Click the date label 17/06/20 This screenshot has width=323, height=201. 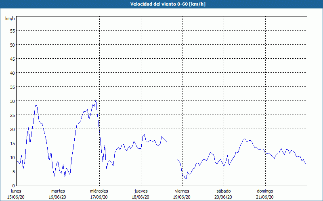point(99,197)
